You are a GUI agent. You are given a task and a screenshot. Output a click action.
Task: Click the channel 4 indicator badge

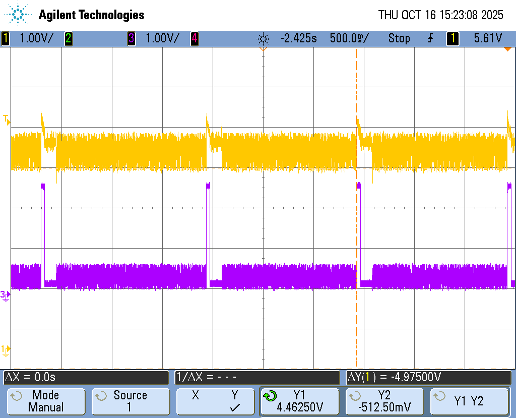(x=195, y=38)
